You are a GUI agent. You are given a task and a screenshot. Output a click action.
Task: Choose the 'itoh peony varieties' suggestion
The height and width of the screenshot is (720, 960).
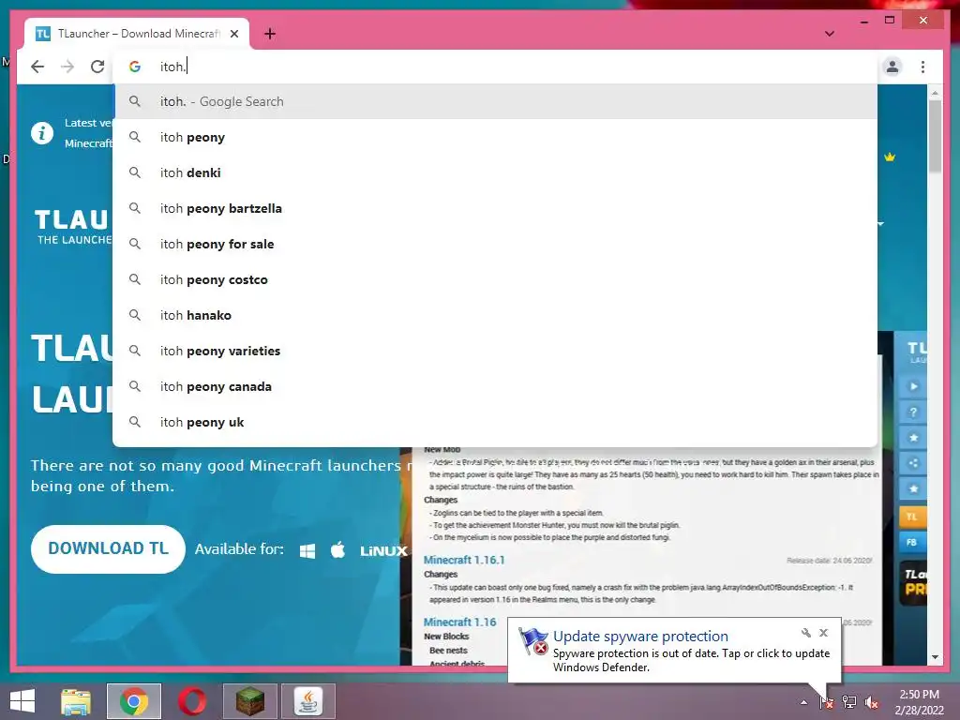[496, 351]
